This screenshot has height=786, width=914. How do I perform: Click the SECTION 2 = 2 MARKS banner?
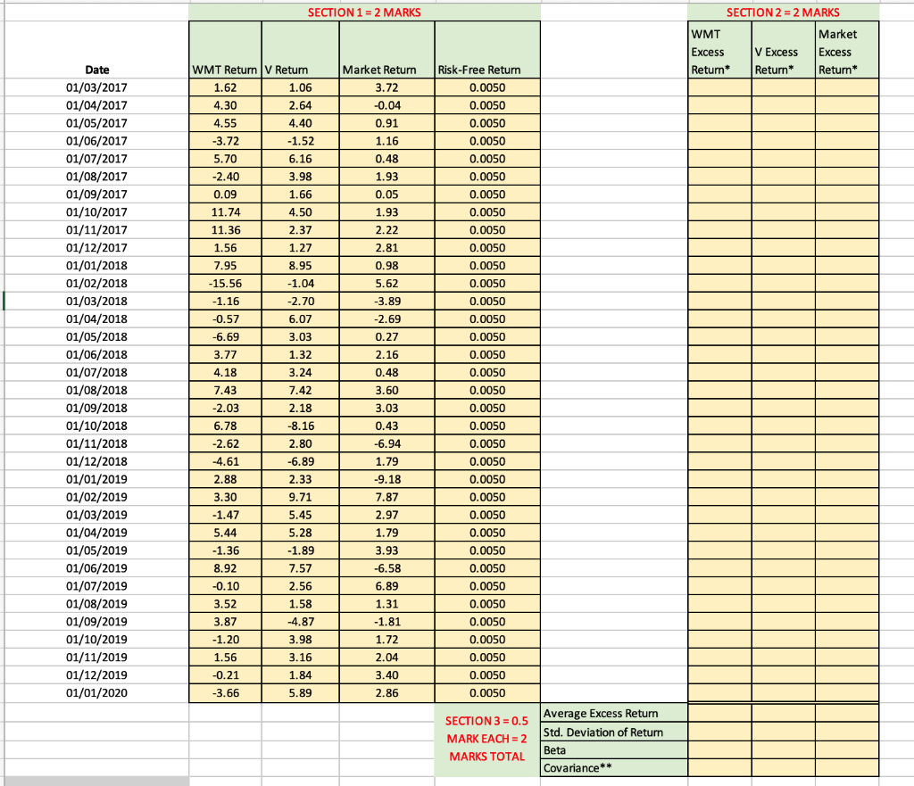(x=784, y=12)
